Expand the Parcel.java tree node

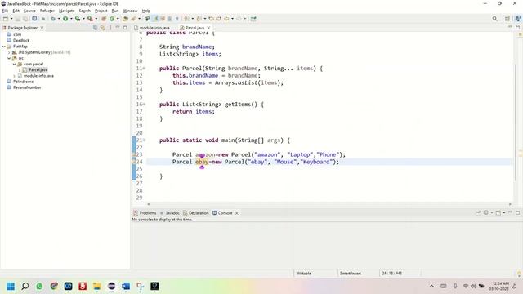click(20, 70)
